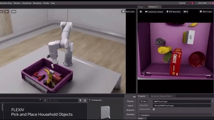
Task: Edit the RMPFlowTarget name field
Action: pyautogui.click(x=182, y=101)
